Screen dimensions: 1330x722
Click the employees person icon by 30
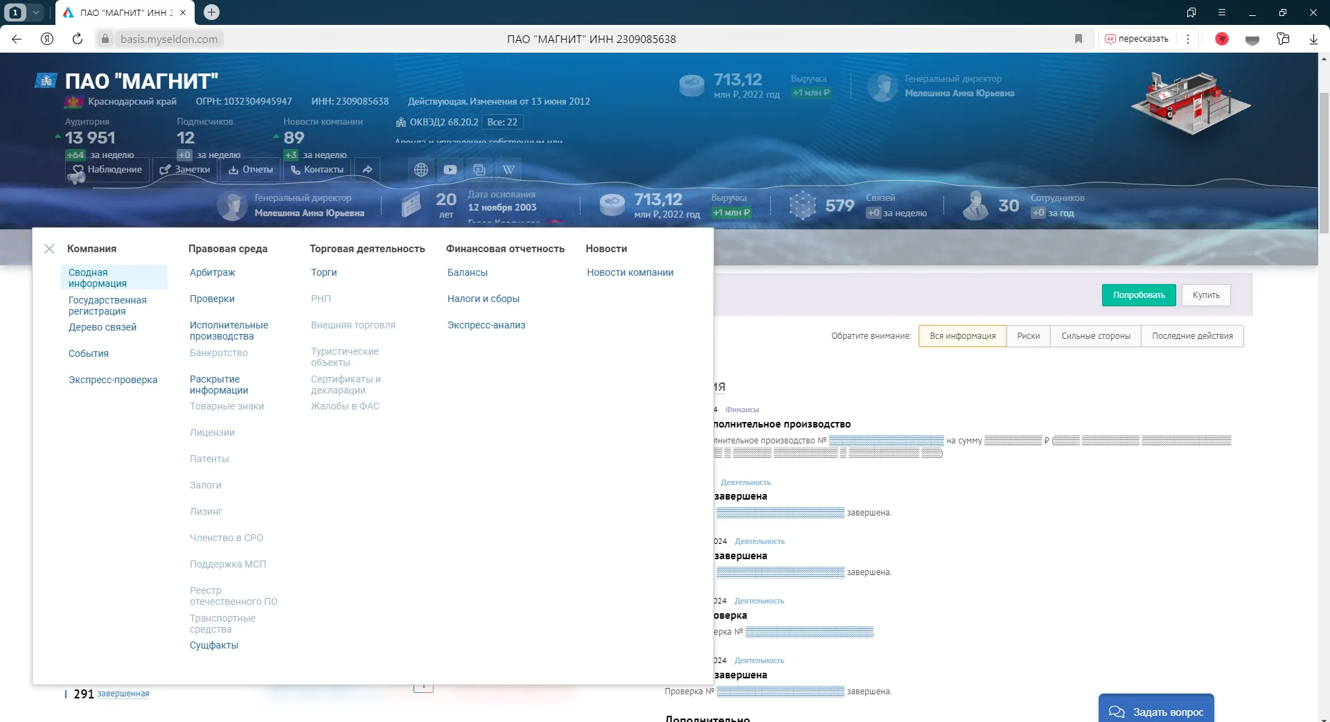coord(975,205)
